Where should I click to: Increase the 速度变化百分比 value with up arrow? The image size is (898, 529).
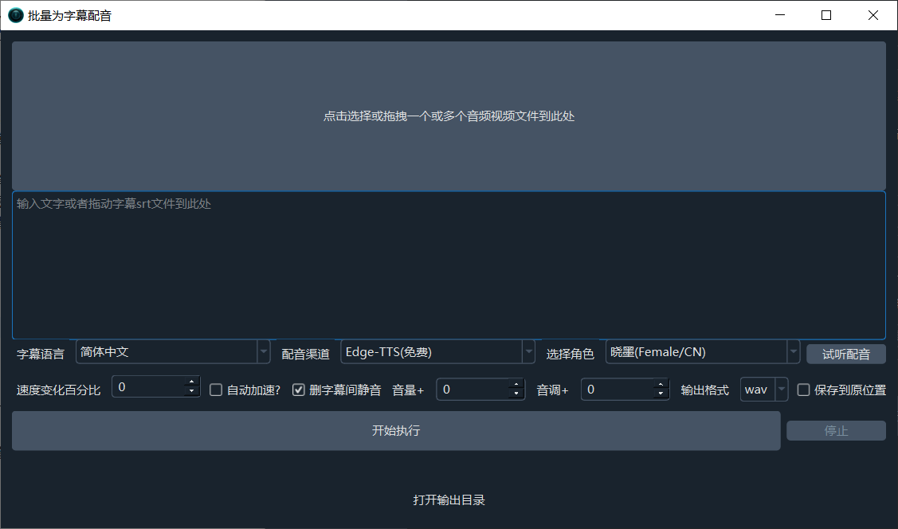tap(191, 382)
